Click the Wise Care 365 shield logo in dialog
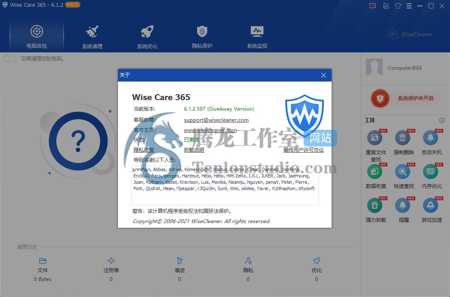The width and height of the screenshot is (450, 297). point(305,116)
